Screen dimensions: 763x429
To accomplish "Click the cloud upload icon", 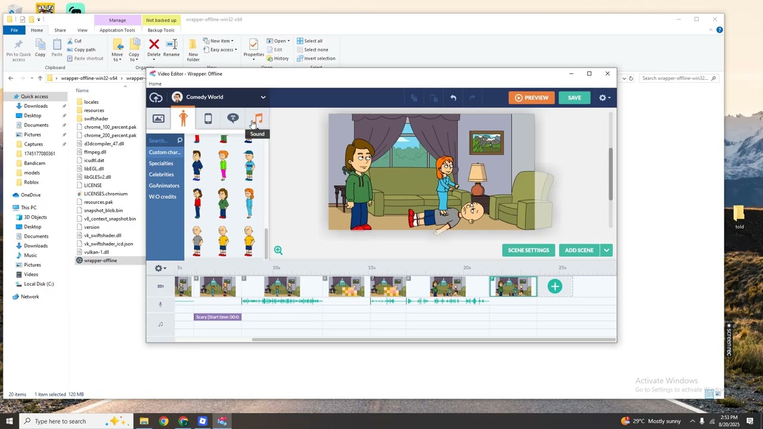I will click(x=156, y=98).
